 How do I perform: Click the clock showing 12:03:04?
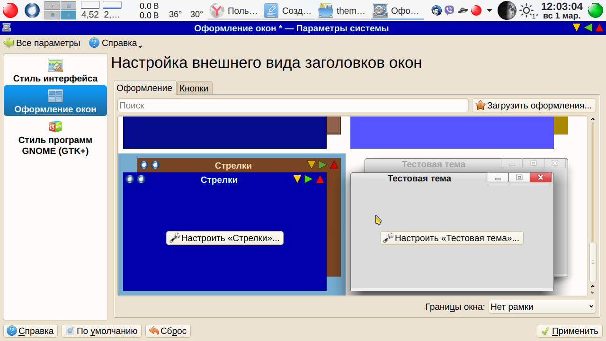click(x=562, y=10)
